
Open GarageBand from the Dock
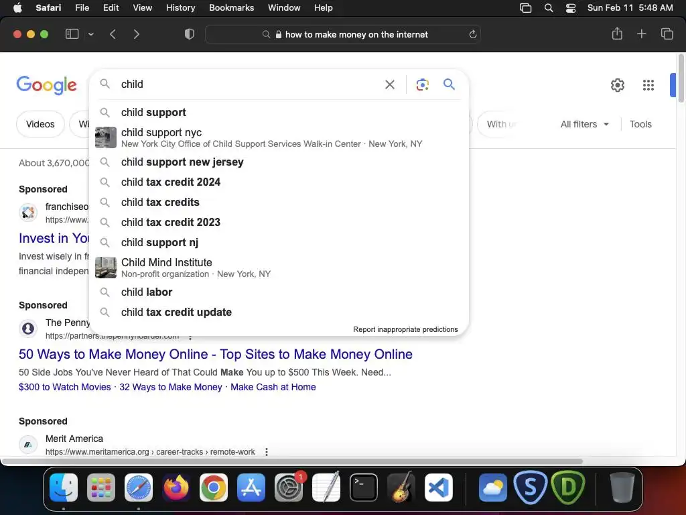pyautogui.click(x=401, y=488)
